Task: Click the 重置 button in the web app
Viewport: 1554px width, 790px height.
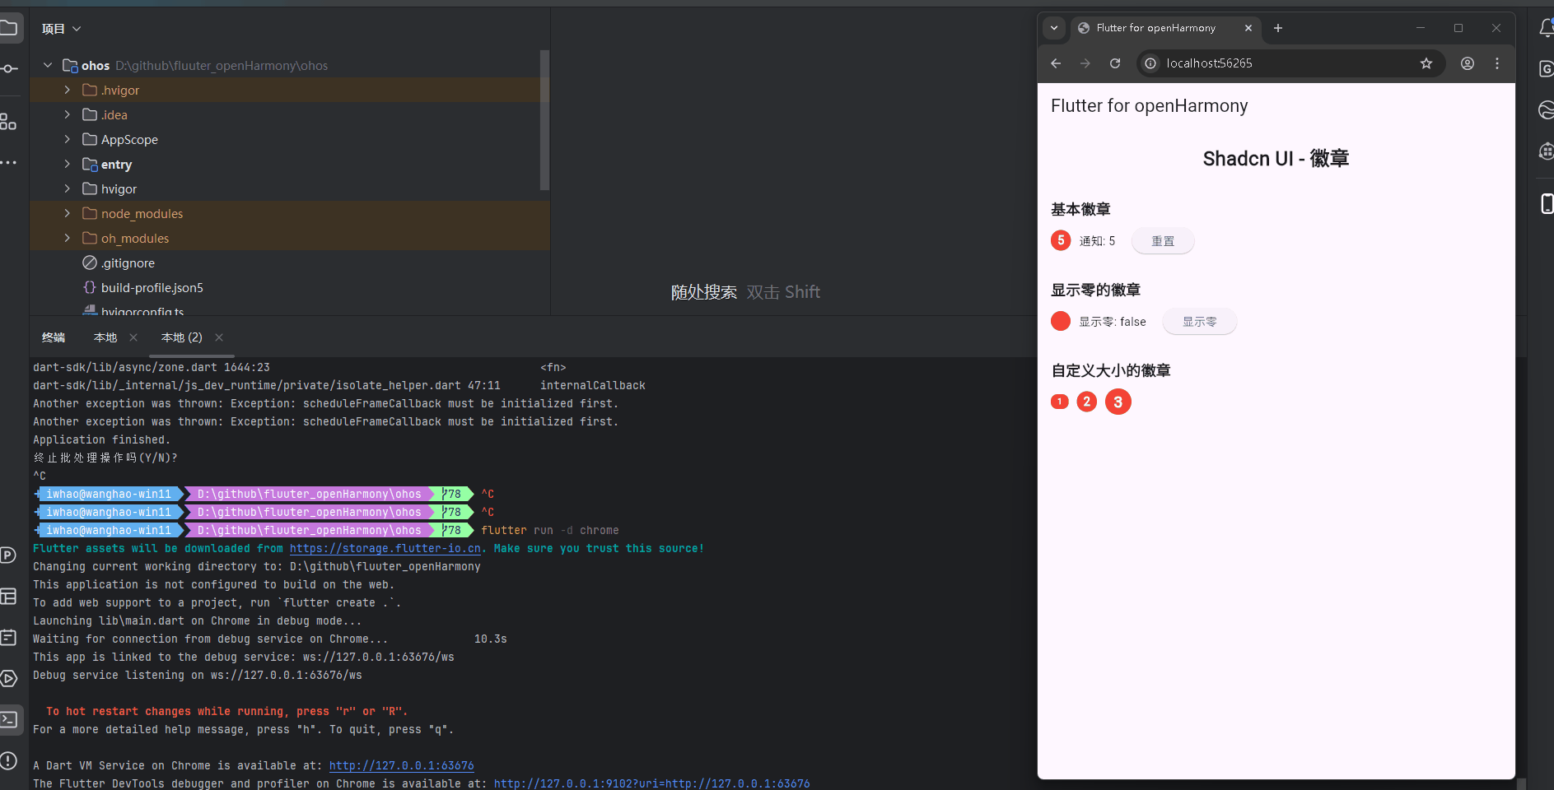Action: coord(1163,241)
